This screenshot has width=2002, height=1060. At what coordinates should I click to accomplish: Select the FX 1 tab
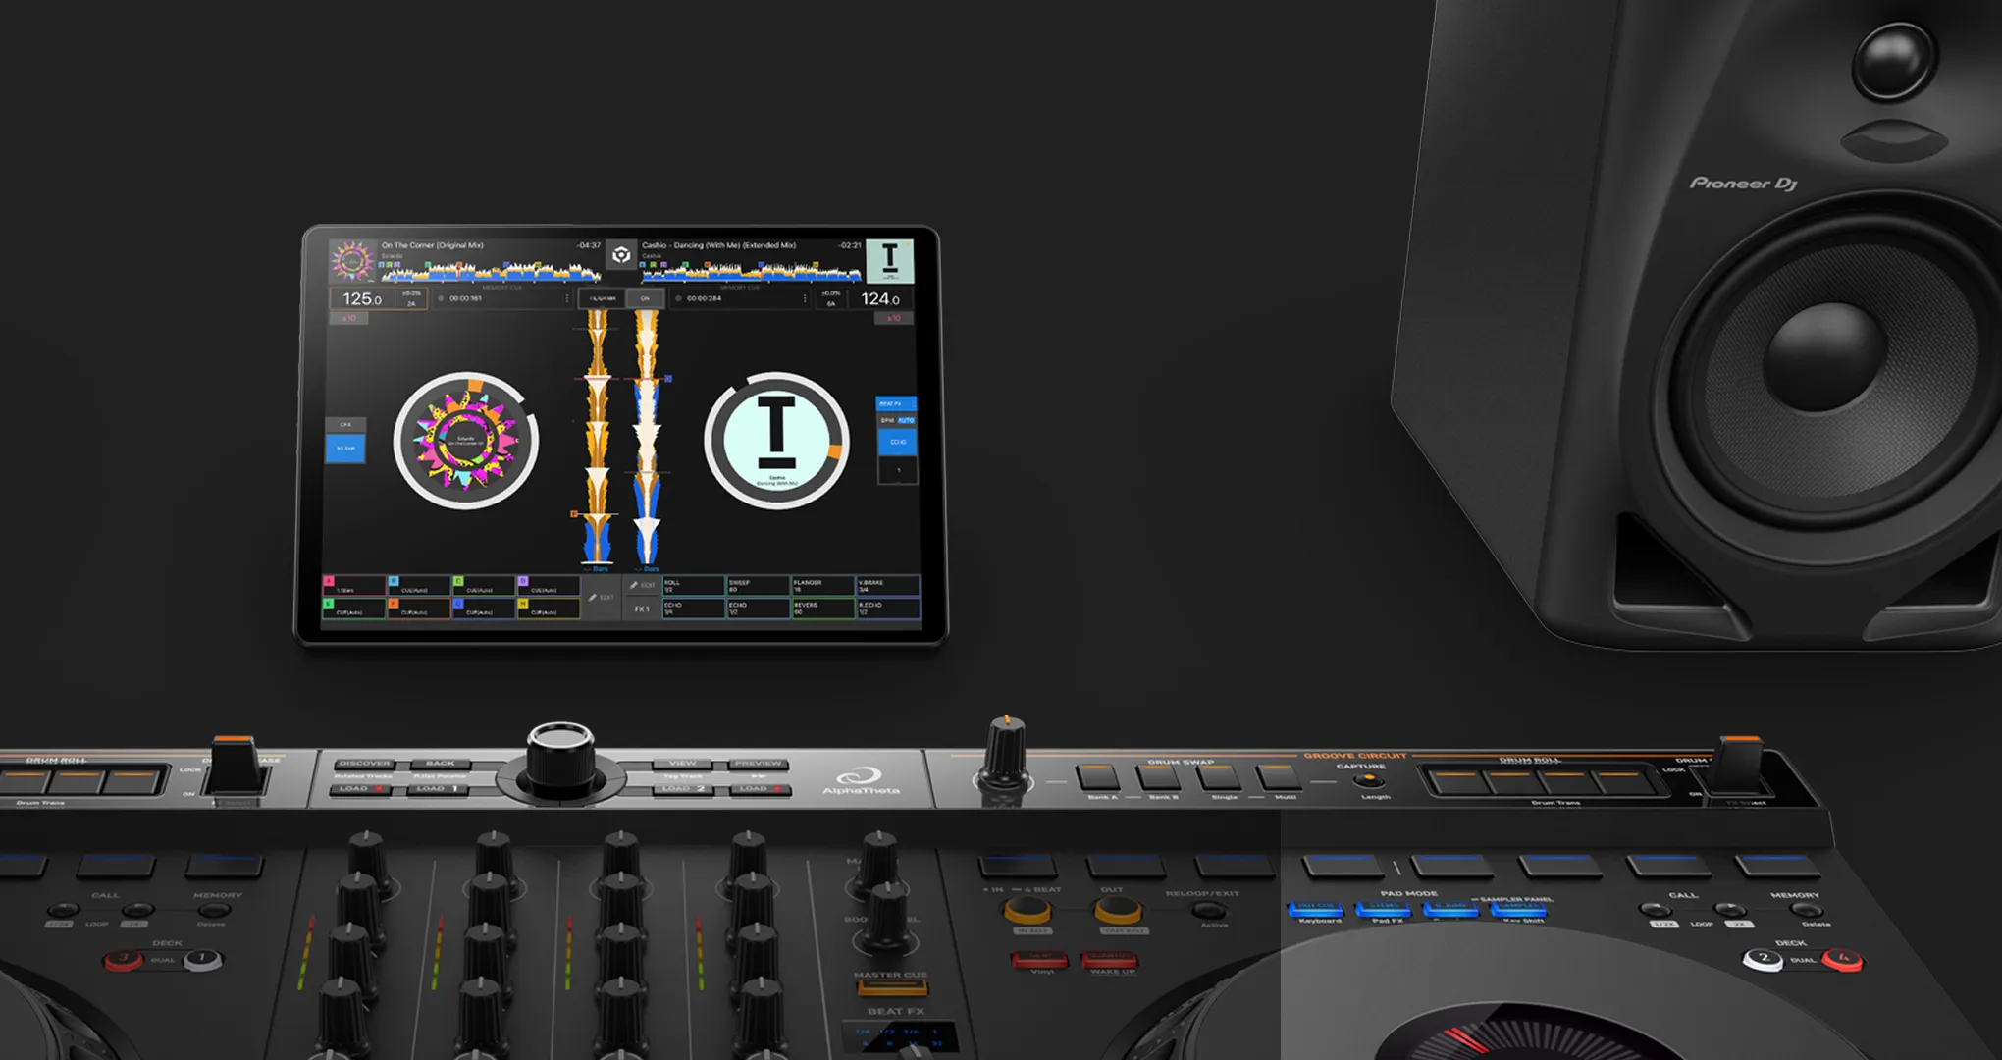641,609
